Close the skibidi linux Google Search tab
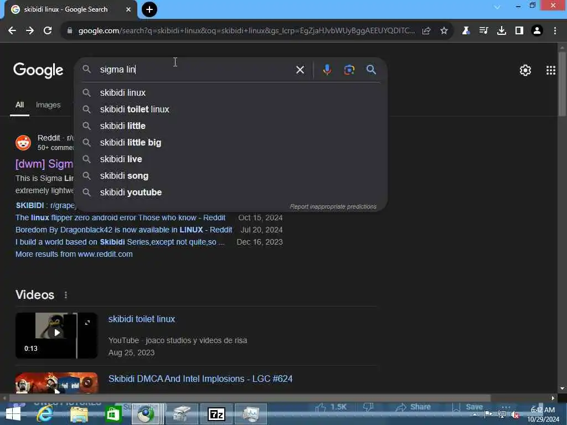This screenshot has height=425, width=567. (x=128, y=9)
